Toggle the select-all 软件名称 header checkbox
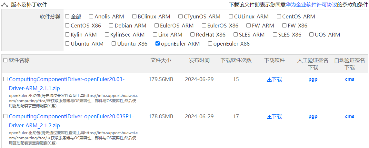Viewport: 369px width, 148px height. coord(5,60)
